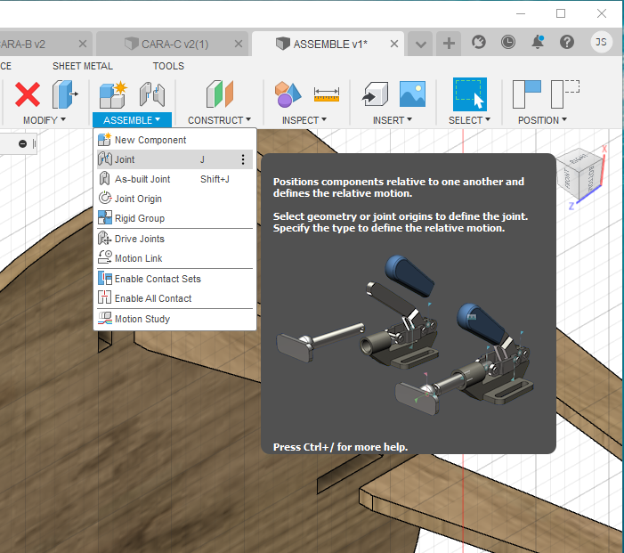Click the Position revert icon
The image size is (624, 553).
coord(565,94)
